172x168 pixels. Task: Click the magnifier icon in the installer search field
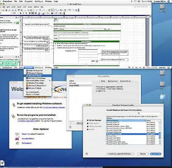(x=139, y=114)
